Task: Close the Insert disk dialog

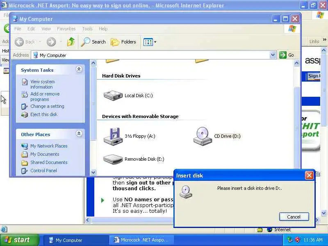Action: 309,175
